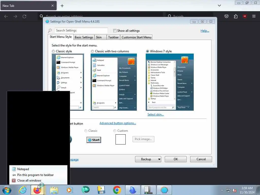Select Windows 7 style radio button
Viewport: 260px width, 195px height.
coord(148,51)
